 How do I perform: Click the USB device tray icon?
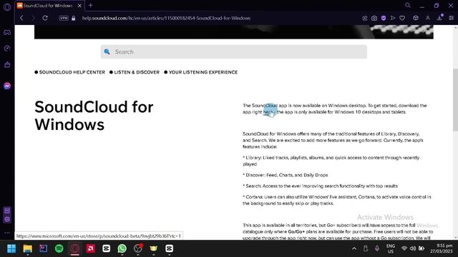366,248
